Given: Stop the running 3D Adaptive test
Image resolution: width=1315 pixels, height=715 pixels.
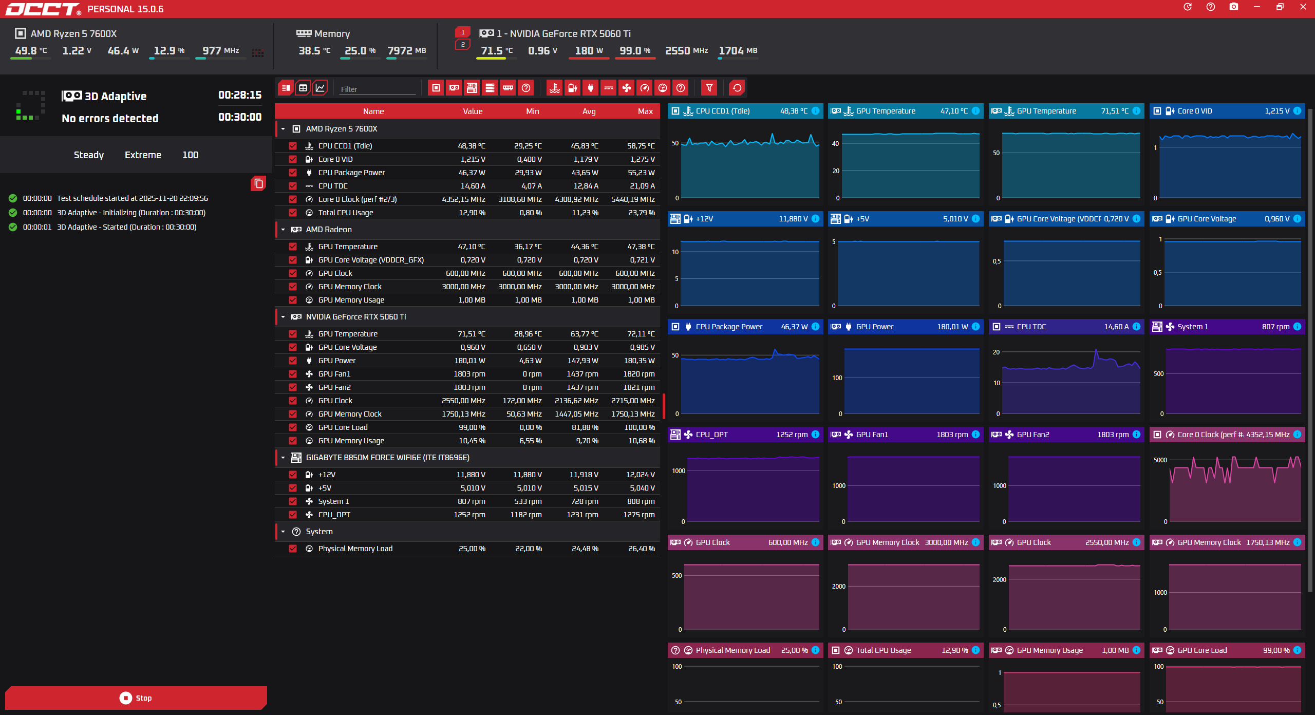Looking at the screenshot, I should point(136,698).
